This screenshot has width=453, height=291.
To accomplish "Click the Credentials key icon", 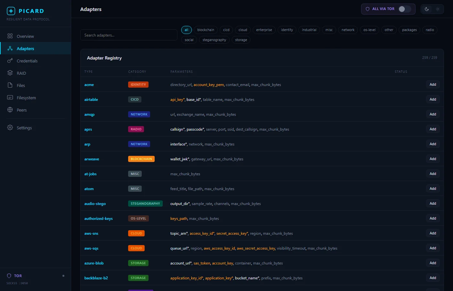I will [x=10, y=61].
